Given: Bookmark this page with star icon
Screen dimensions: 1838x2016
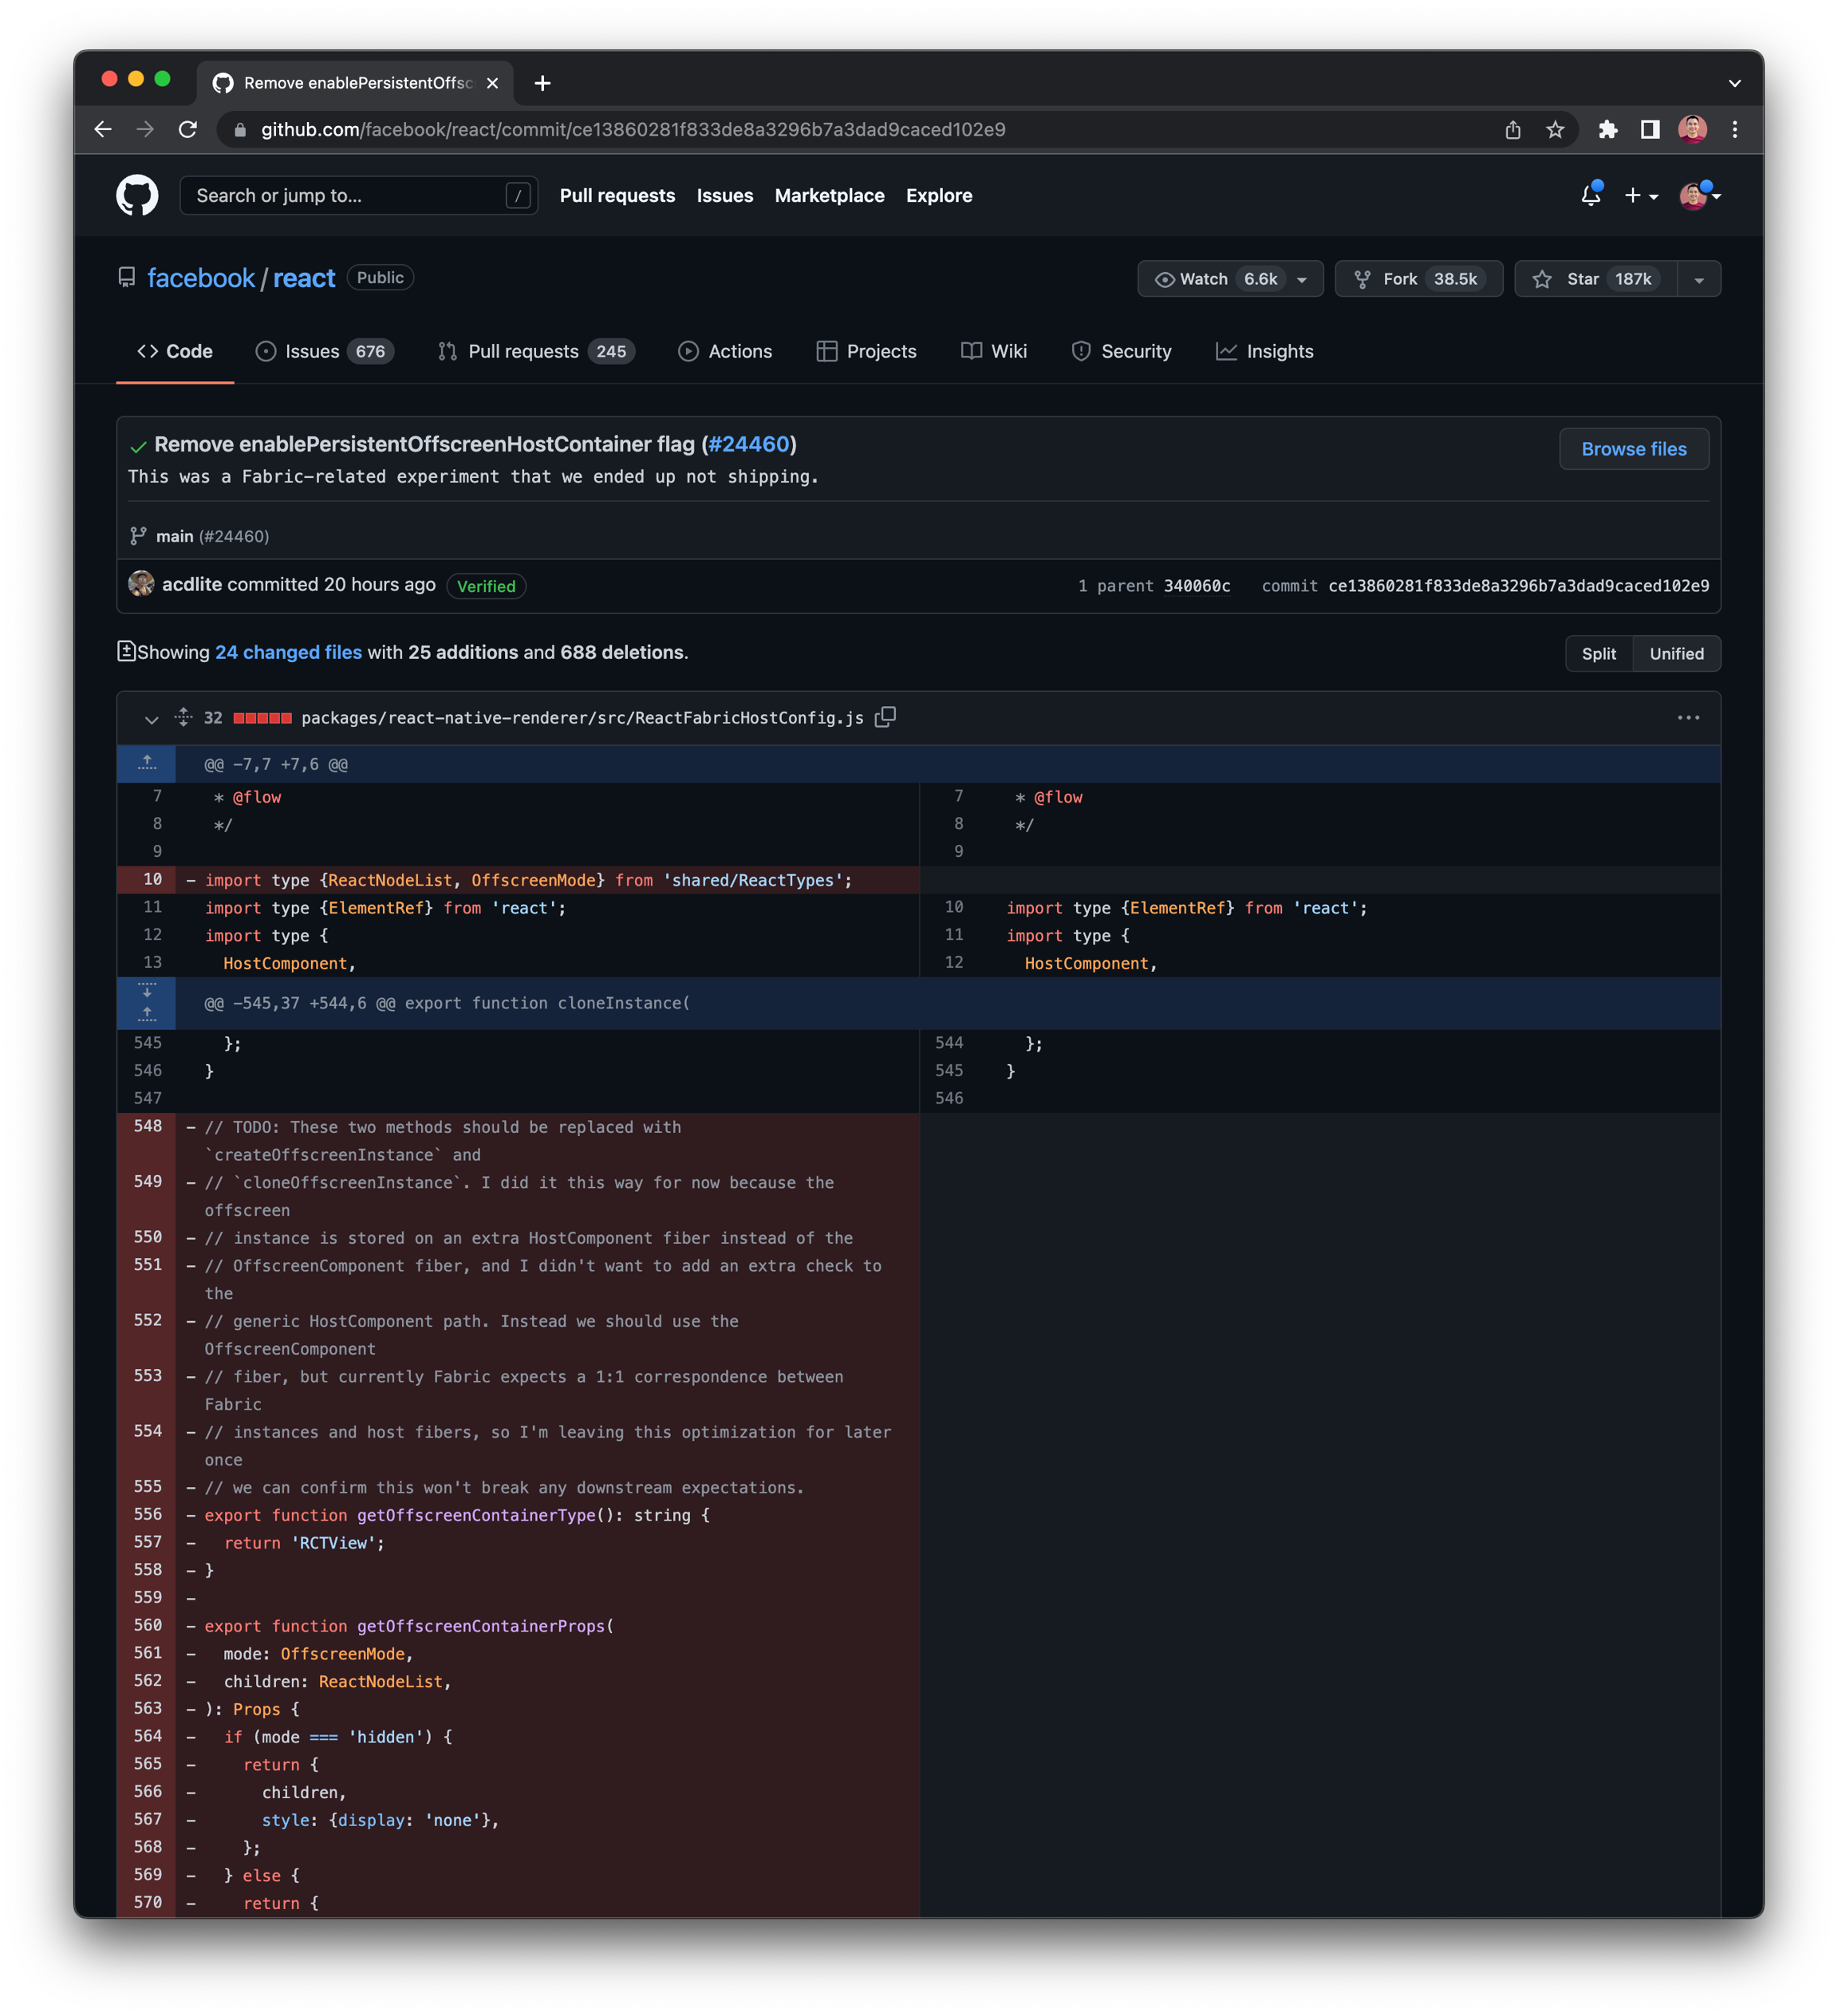Looking at the screenshot, I should click(1555, 130).
